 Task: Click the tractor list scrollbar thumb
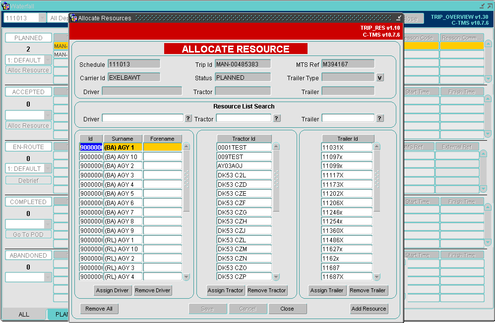pos(276,180)
